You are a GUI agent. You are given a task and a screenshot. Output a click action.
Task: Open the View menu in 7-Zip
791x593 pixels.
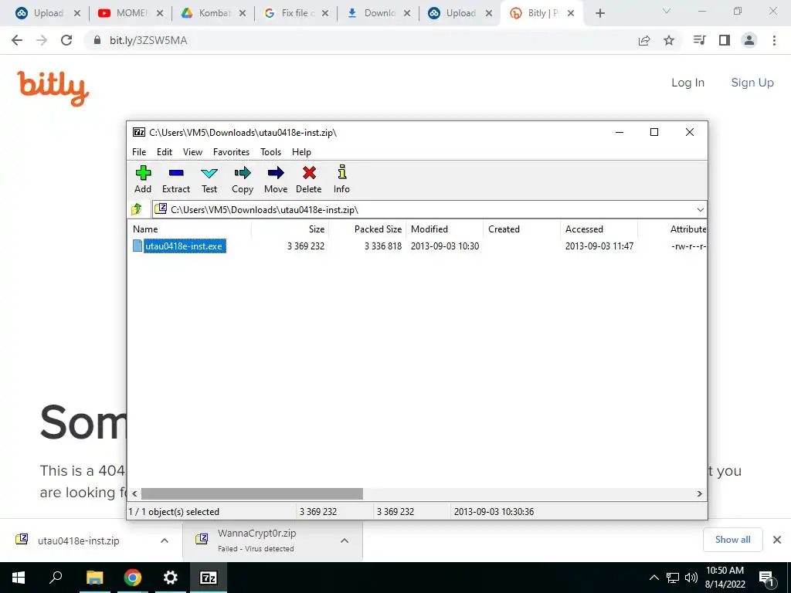(x=192, y=152)
